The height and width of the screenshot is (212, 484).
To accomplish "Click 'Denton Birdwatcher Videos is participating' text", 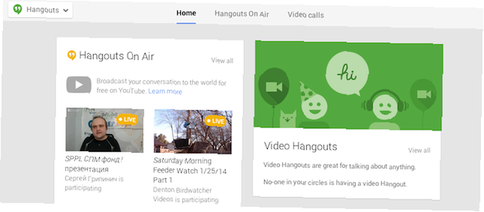I will [186, 195].
